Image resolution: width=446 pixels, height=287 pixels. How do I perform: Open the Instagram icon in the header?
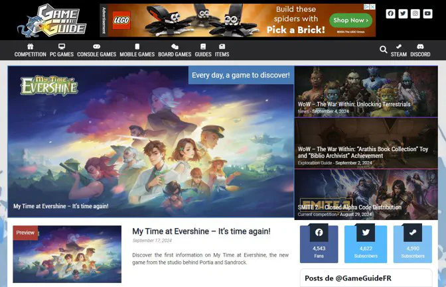pos(415,13)
